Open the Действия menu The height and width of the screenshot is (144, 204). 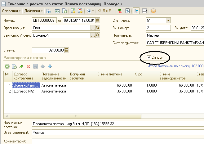coord(33,11)
